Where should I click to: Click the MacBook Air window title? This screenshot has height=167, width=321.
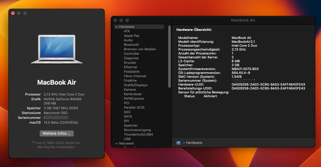point(243,20)
